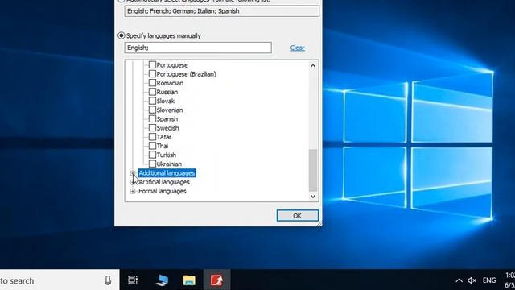Enable the Ukrainian checkbox
515x290 pixels.
(152, 164)
